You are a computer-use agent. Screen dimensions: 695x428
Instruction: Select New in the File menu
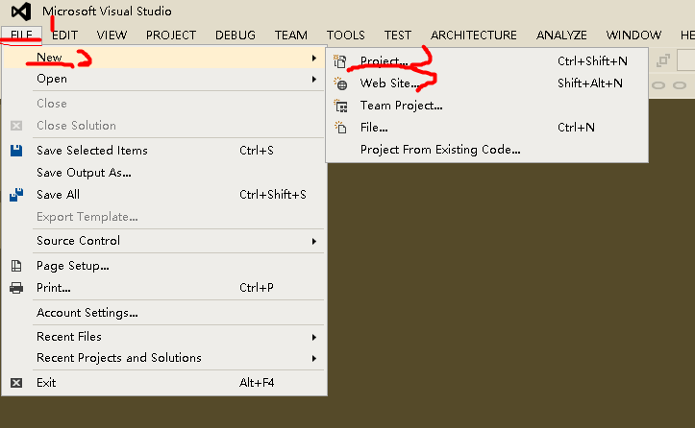164,58
